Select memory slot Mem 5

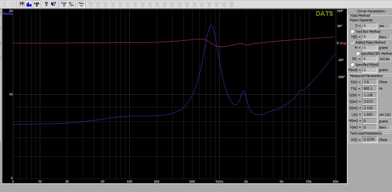(120, 4)
